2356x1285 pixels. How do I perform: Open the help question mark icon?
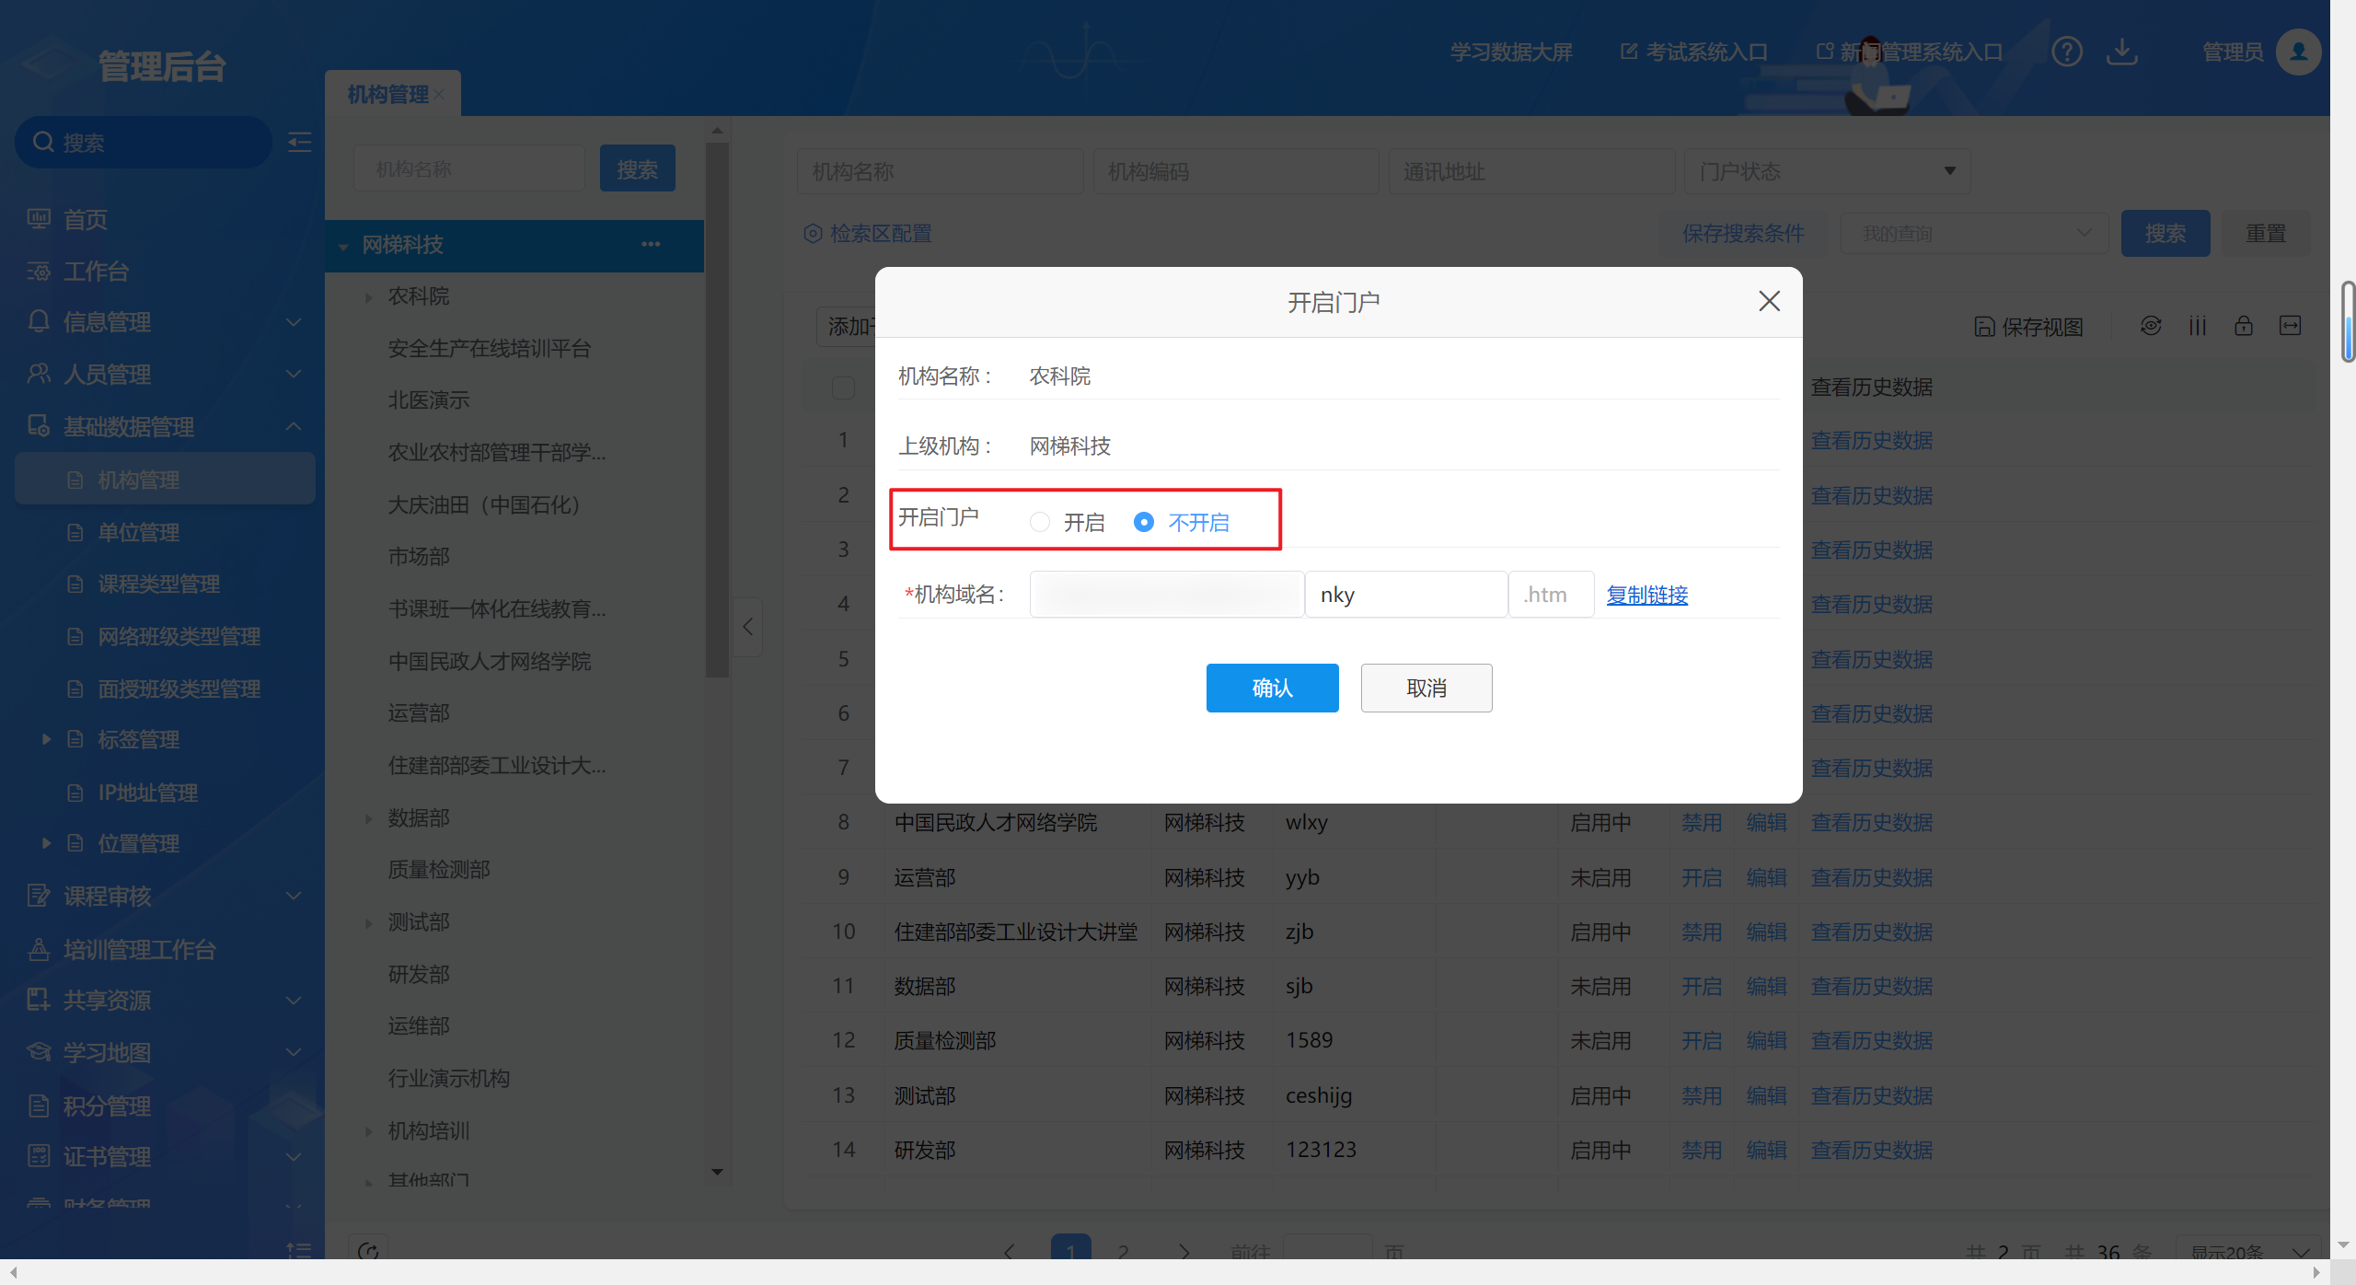(x=2066, y=52)
